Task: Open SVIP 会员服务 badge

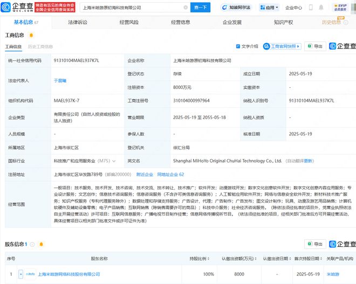Action: 340,7
